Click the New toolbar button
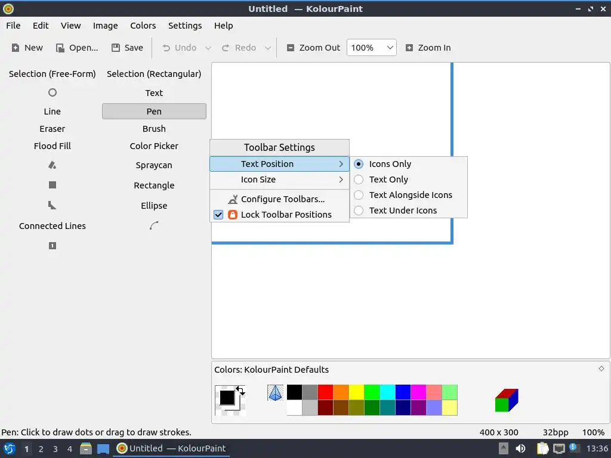Viewport: 611px width, 458px height. click(27, 48)
